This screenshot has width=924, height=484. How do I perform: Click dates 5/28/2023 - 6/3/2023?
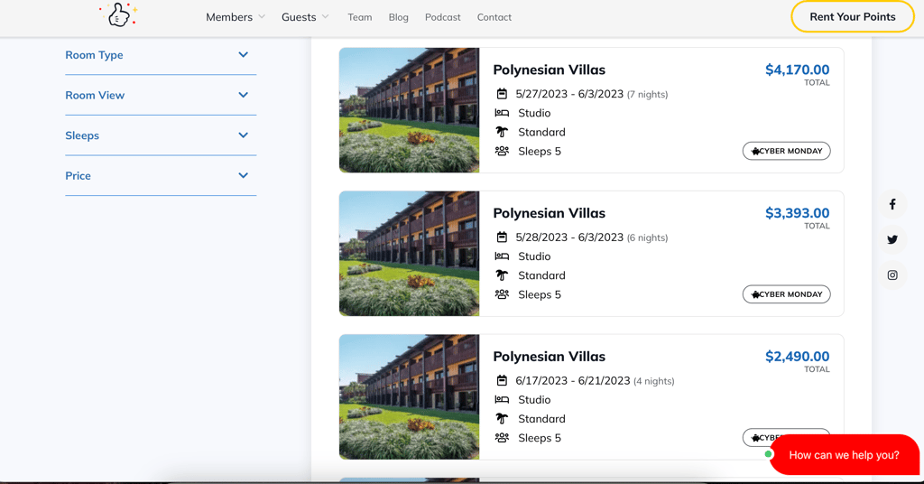569,237
